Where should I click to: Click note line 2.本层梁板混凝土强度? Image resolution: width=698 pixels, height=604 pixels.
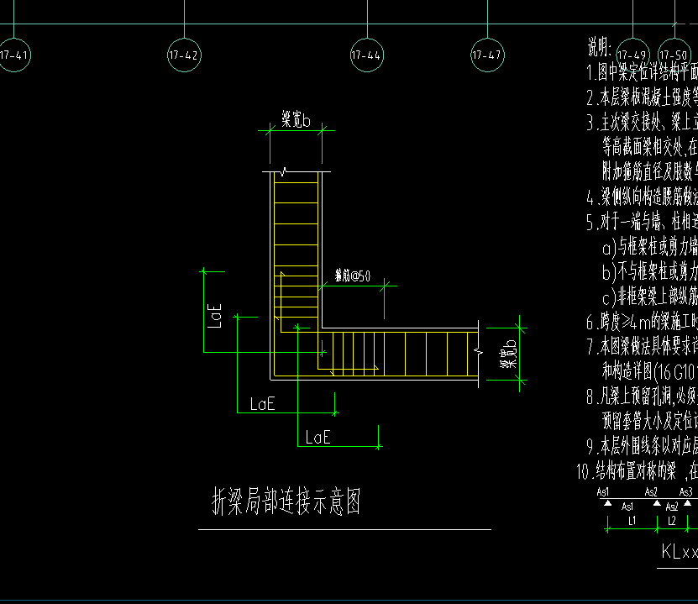(x=642, y=97)
